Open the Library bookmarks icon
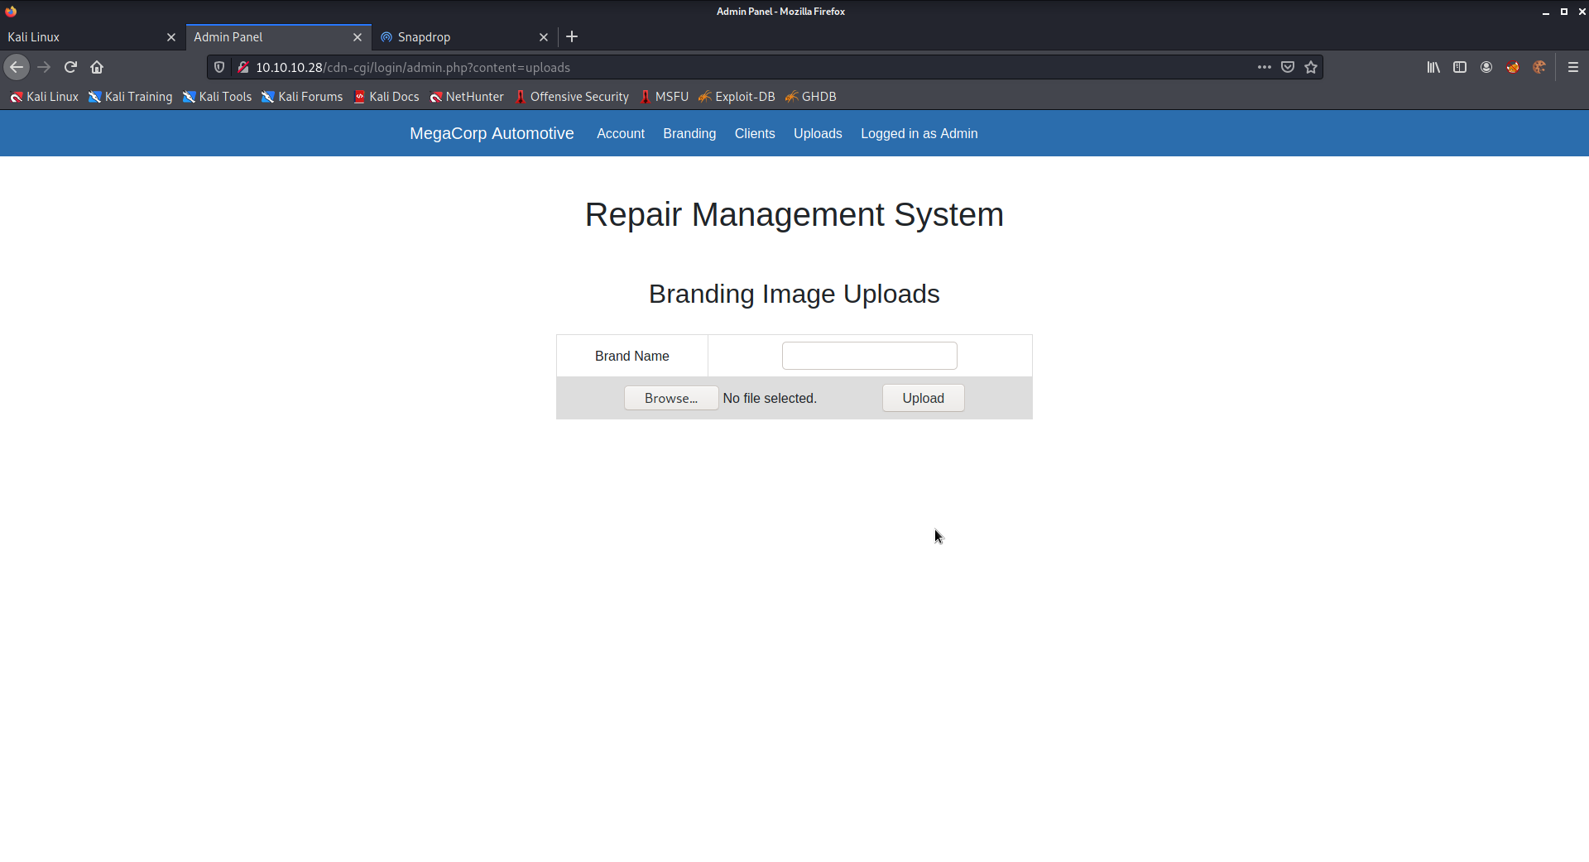 coord(1433,67)
